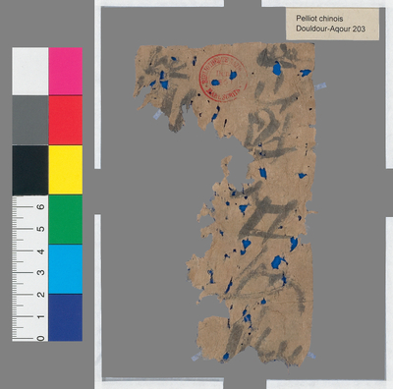Click the black reference patch
Viewport: 393px width, 389px height.
(x=30, y=170)
